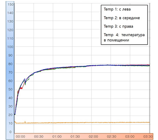Screen dimensions: 158x140
Task: Click the orange room temperature spike near start
Action: click(25, 122)
